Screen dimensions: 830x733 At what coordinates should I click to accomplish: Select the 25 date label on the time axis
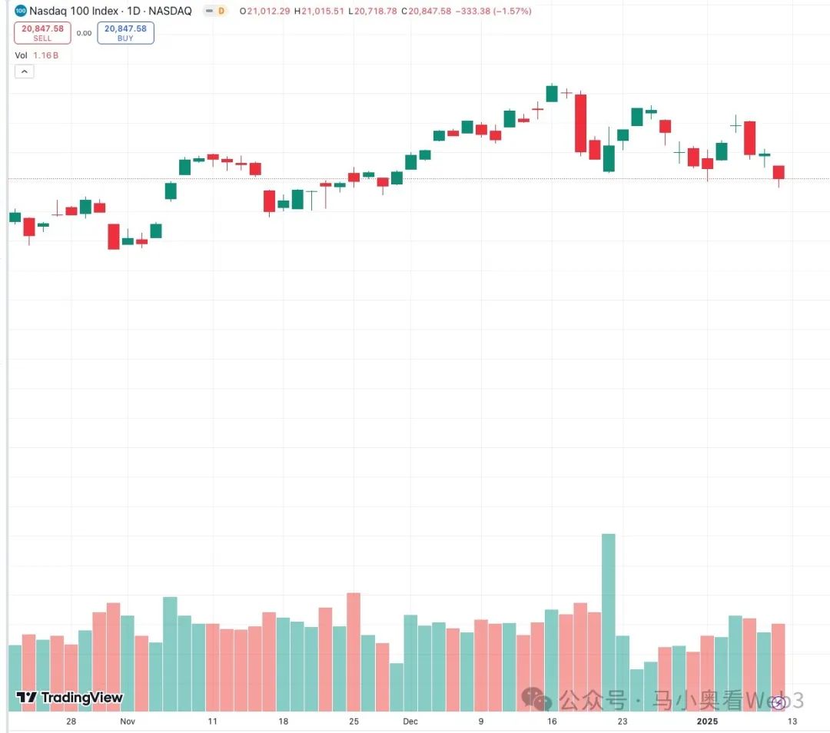click(x=354, y=721)
